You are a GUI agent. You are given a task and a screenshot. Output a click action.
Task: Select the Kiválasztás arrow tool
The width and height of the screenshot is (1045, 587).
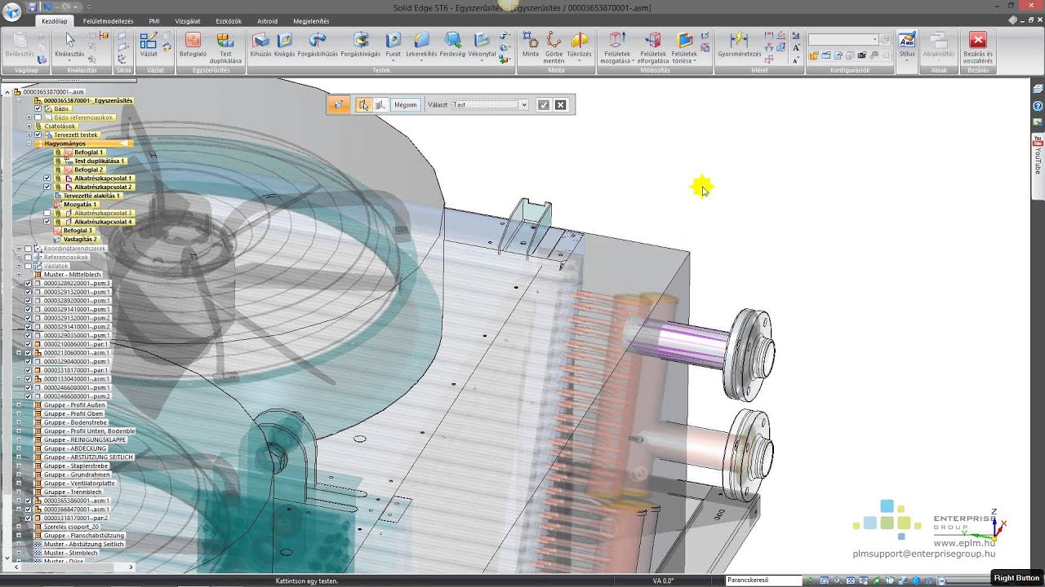(x=69, y=45)
